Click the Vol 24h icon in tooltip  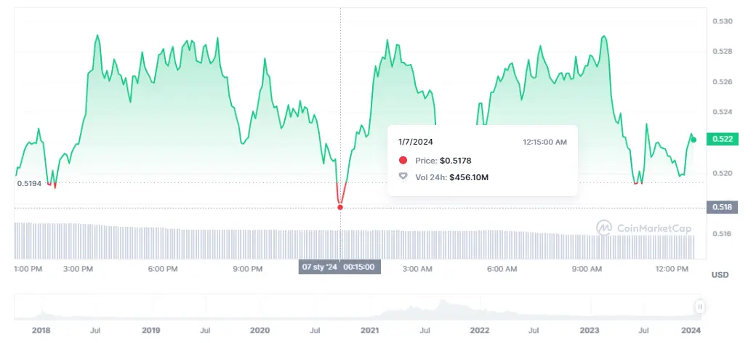[403, 177]
